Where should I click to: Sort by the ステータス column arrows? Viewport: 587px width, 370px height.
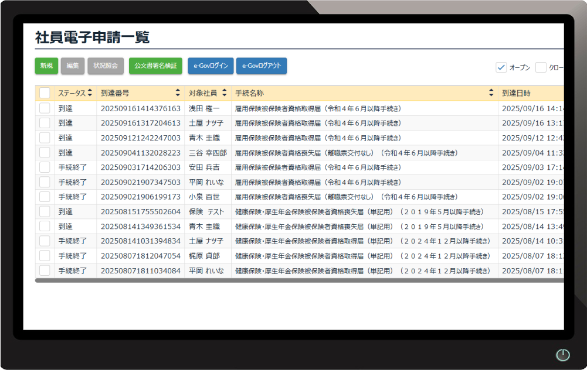(90, 93)
